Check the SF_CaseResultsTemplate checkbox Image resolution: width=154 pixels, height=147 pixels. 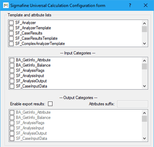coord(11,38)
